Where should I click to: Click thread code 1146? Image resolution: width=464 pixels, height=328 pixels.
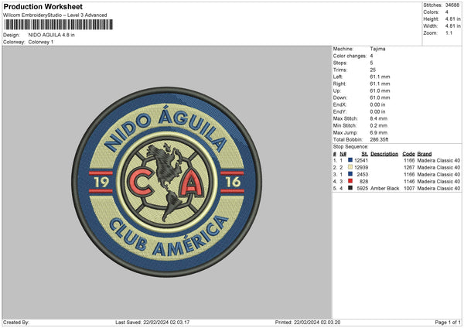click(409, 182)
